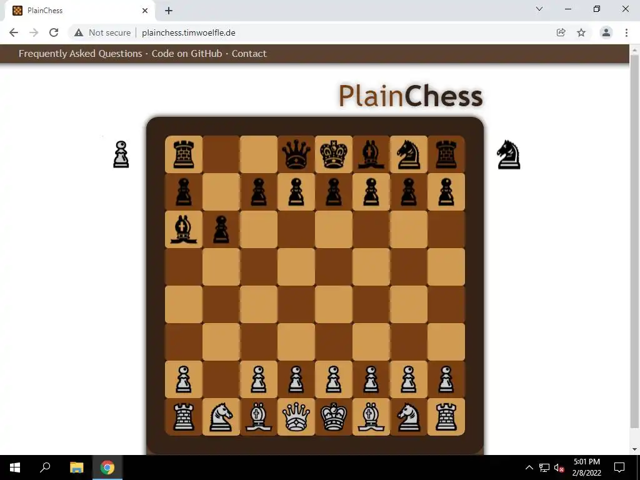Image resolution: width=640 pixels, height=480 pixels.
Task: Open a new browser tab
Action: tap(169, 11)
